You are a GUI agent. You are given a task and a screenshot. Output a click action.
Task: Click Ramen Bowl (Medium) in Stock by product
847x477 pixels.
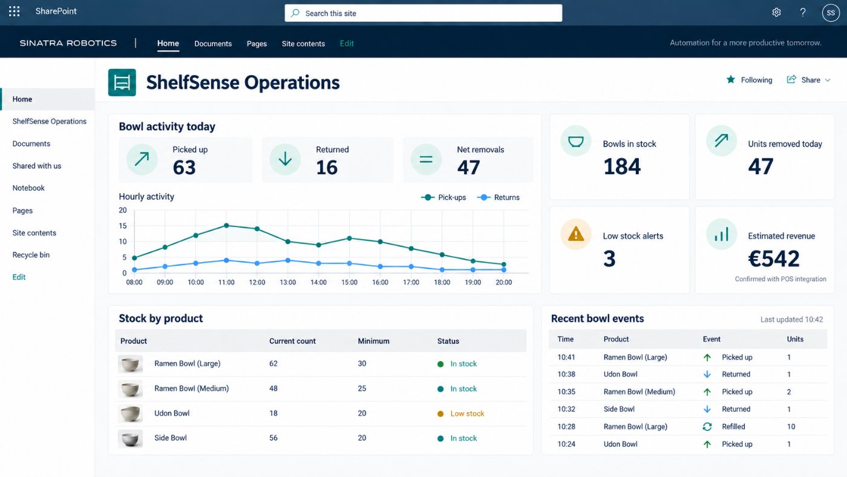point(191,389)
